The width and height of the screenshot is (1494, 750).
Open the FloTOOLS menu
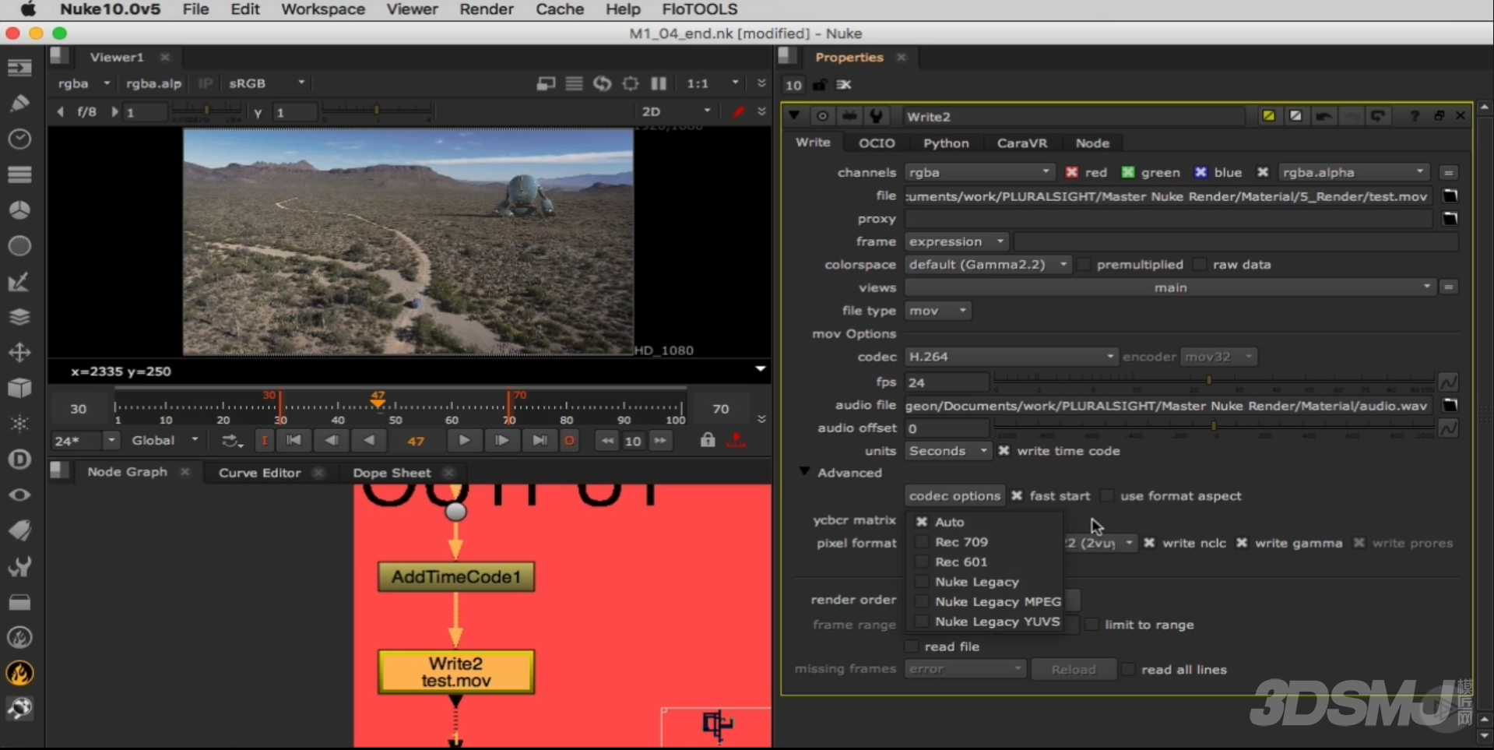699,9
